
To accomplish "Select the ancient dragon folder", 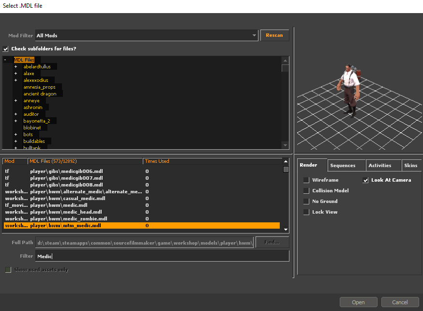I will pyautogui.click(x=40, y=93).
